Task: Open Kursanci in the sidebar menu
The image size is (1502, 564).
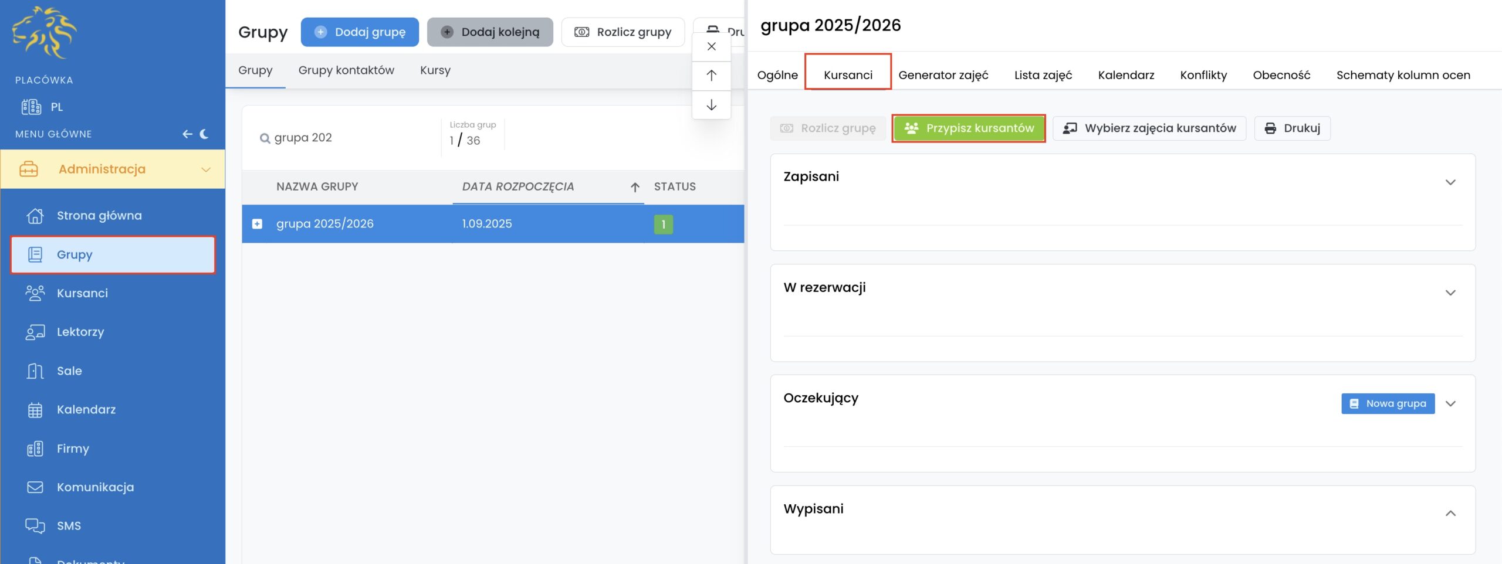Action: pyautogui.click(x=82, y=293)
